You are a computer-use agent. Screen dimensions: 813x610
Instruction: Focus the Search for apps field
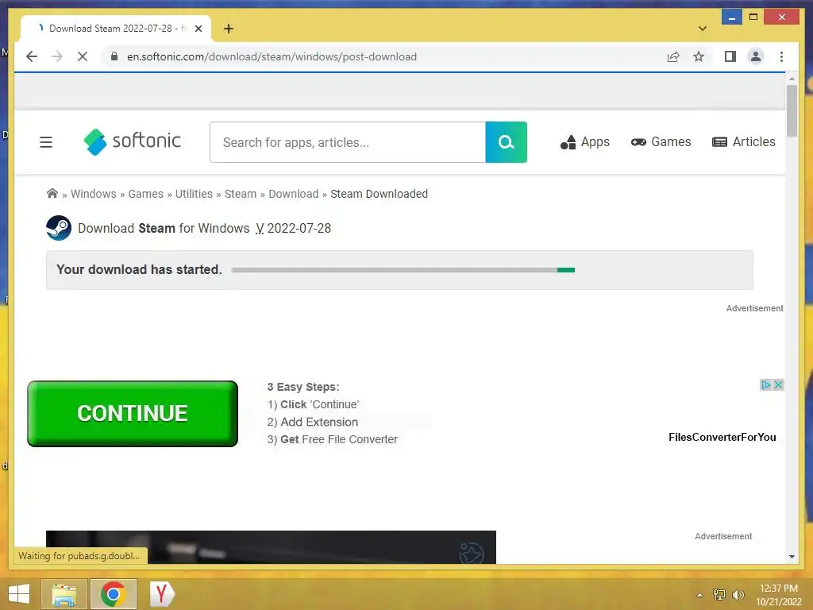(x=348, y=142)
